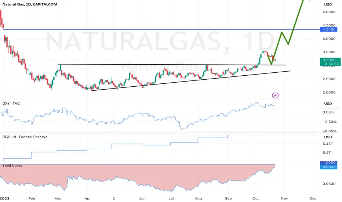Select the 'REALLN · Federal Reserve' indicator label
The height and width of the screenshot is (202, 342).
[x=25, y=137]
